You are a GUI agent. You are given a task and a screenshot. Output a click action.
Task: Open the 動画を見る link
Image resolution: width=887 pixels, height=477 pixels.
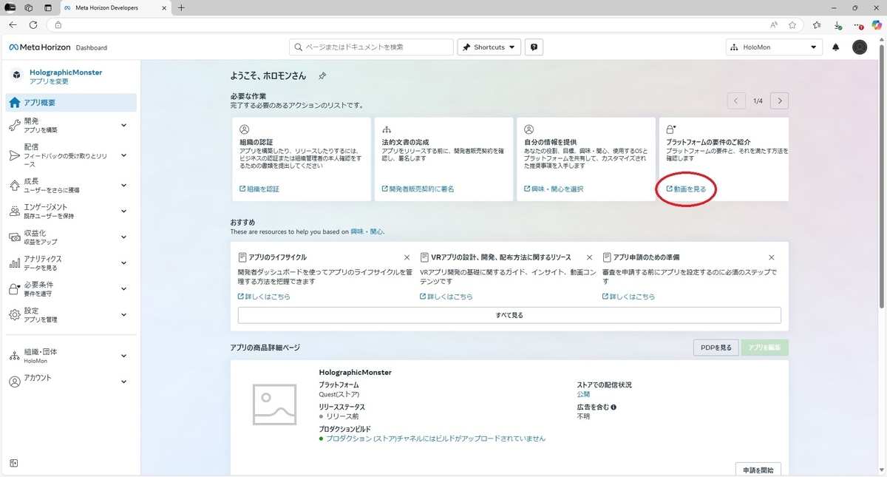(686, 189)
